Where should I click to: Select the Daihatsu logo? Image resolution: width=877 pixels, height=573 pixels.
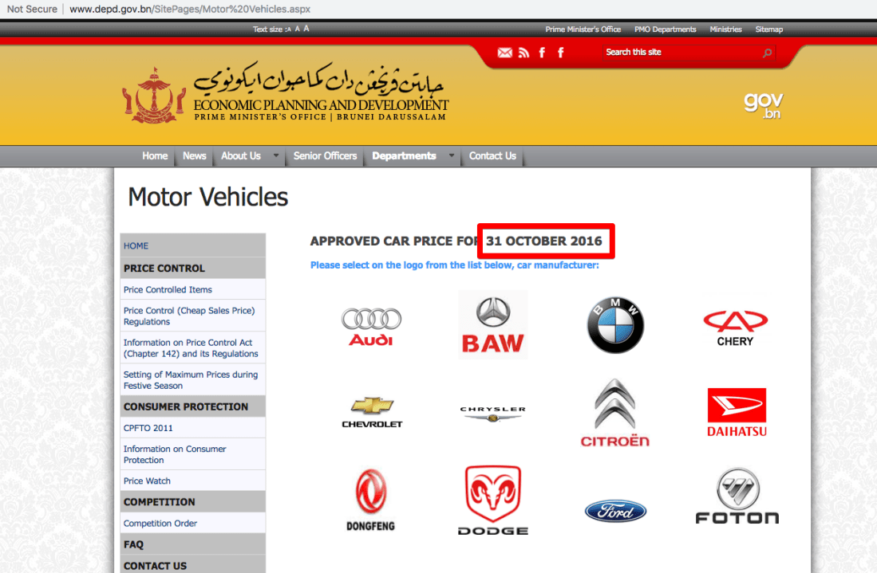click(735, 412)
